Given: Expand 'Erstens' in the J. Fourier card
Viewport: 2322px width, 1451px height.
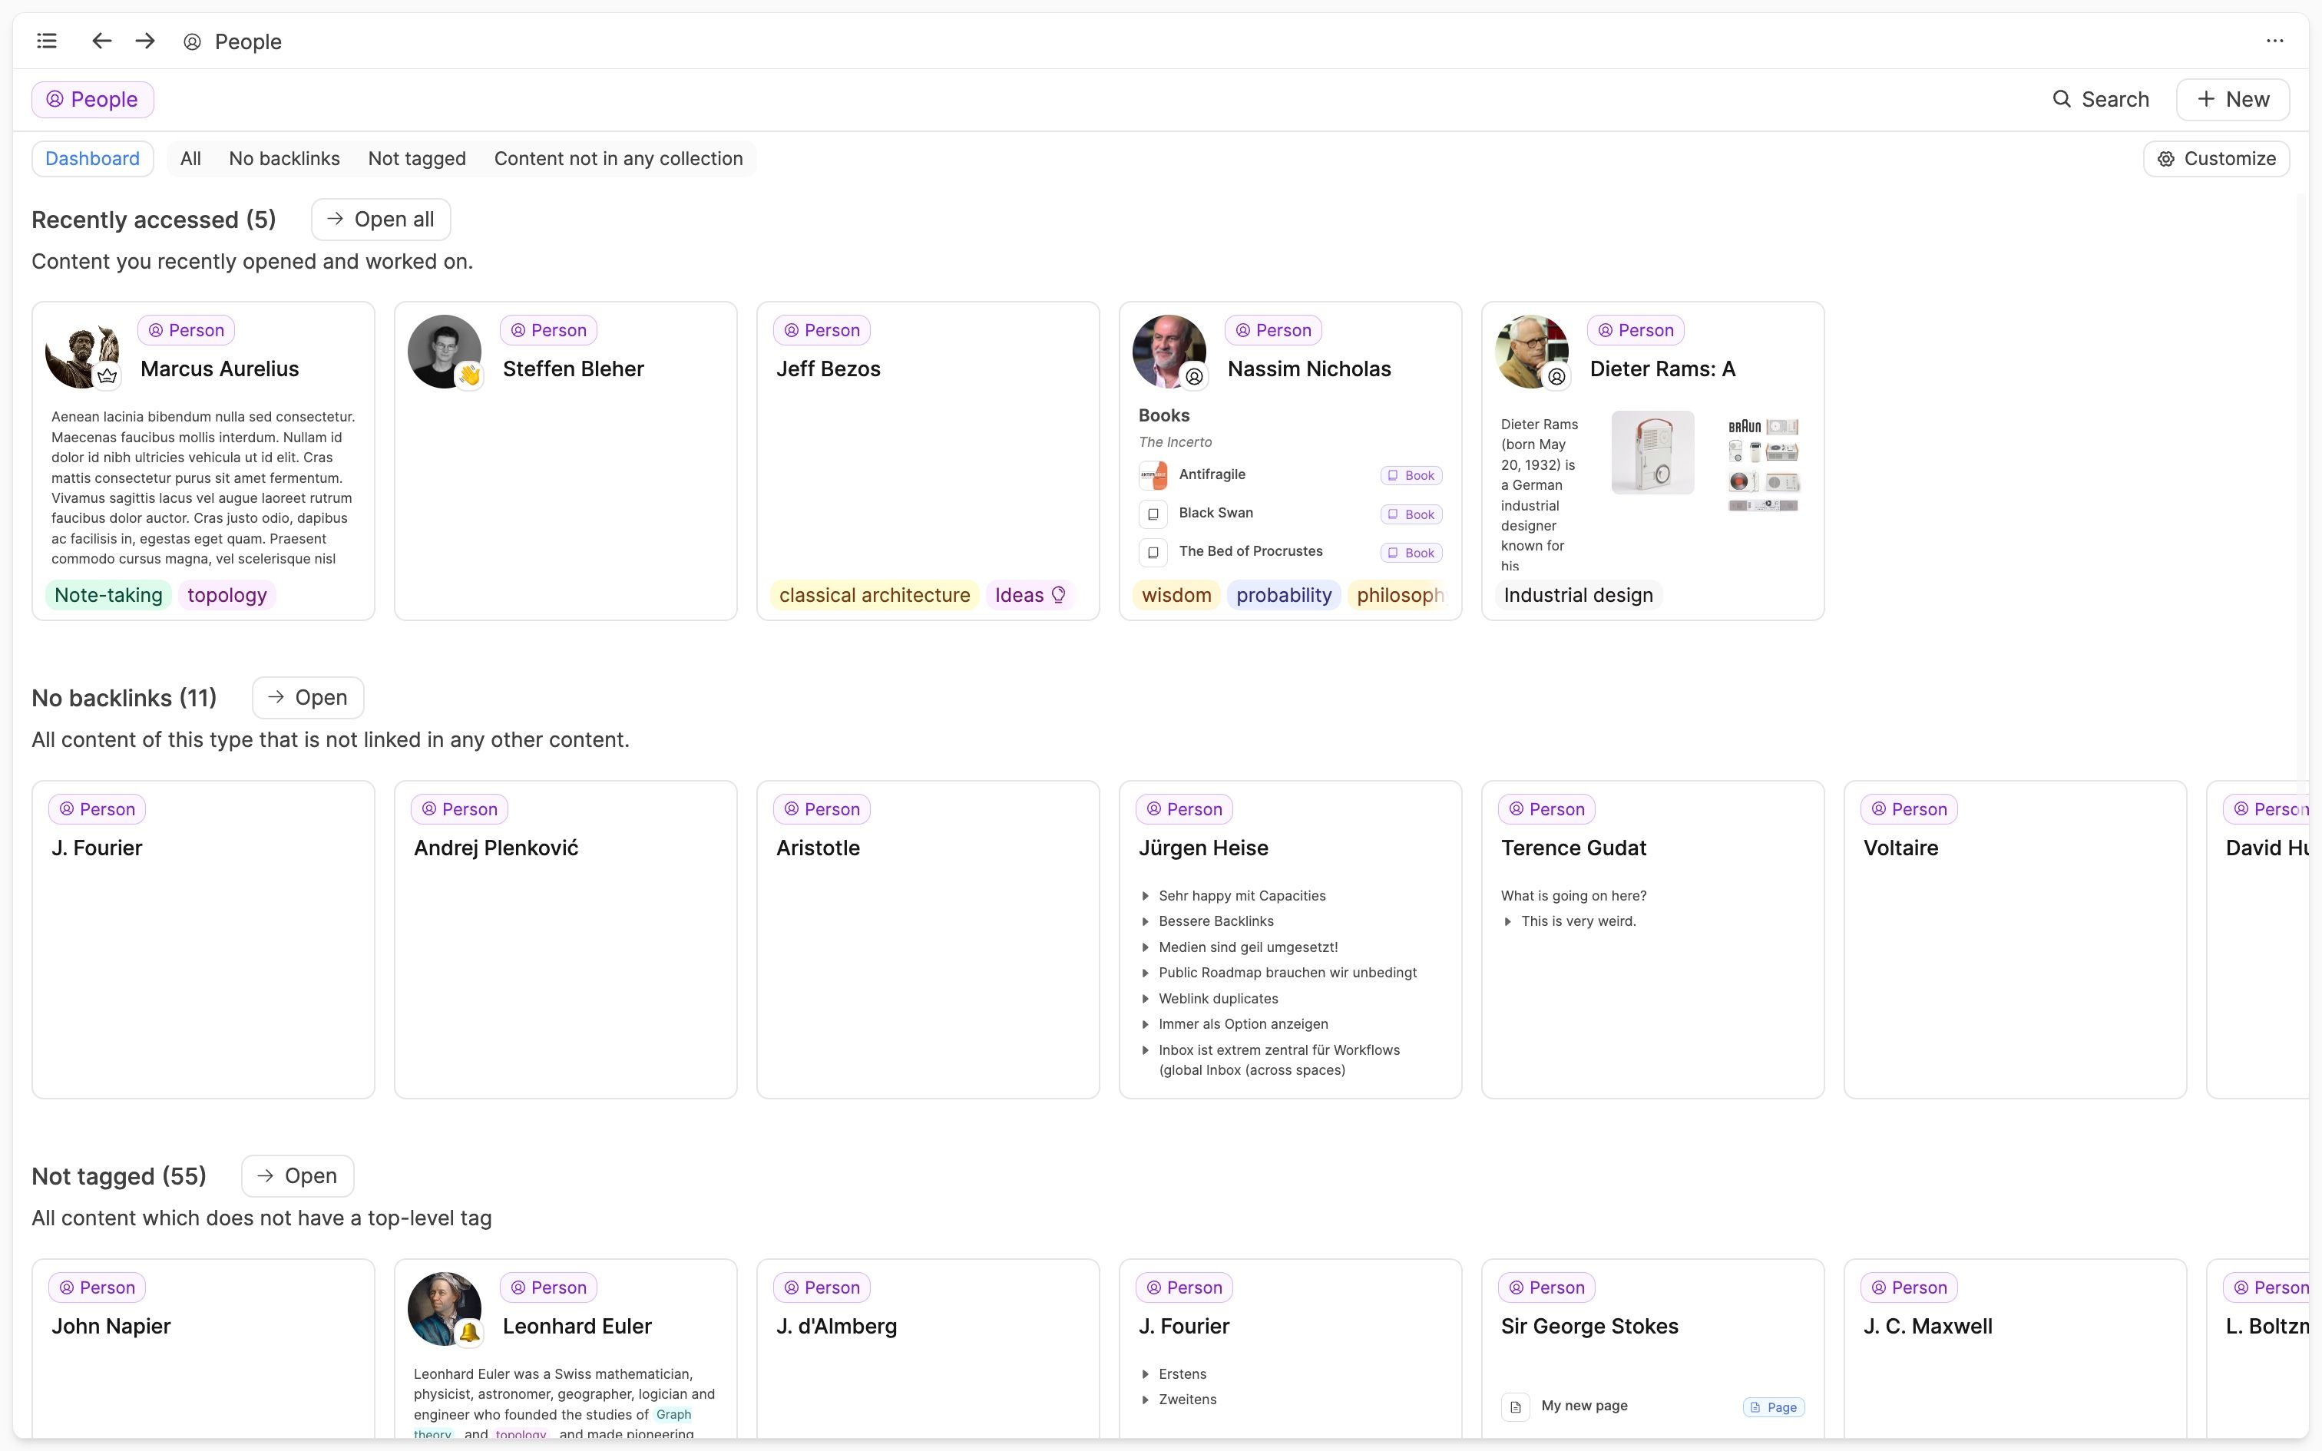Looking at the screenshot, I should point(1146,1373).
